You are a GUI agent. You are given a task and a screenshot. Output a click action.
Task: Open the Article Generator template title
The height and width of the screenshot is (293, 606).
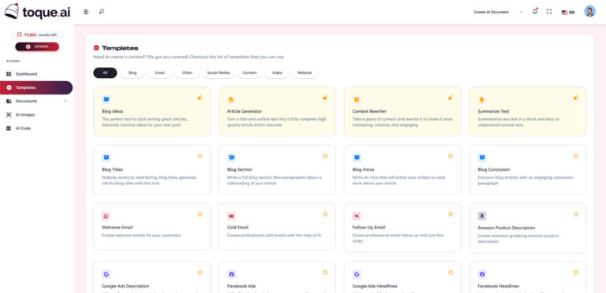[x=245, y=111]
